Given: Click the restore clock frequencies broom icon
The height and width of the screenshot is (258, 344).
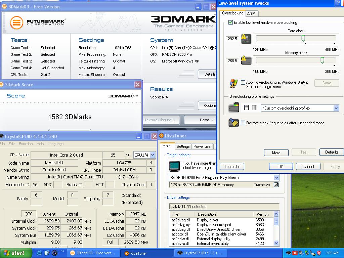Looking at the screenshot, I should pyautogui.click(x=234, y=123).
